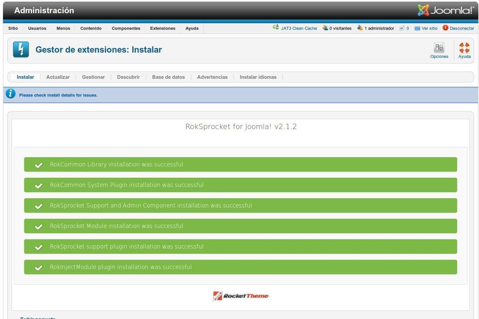Click 'RokSprocket support plugin installation was successful' text
Screen dimensions: 479x319
coord(127,247)
